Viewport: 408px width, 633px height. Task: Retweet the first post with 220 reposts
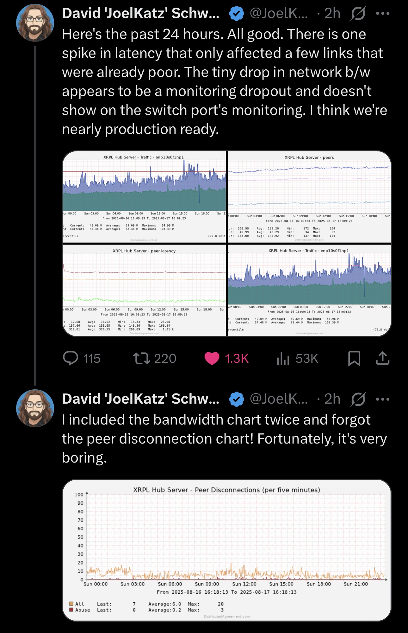[x=141, y=359]
